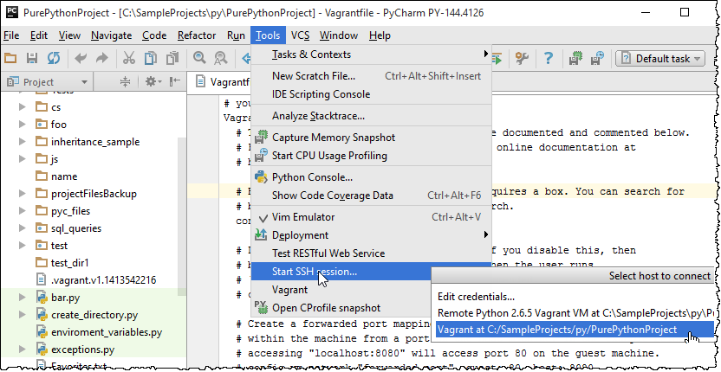This screenshot has width=721, height=372.
Task: Click the memory snapshot toolbar icon
Action: (x=575, y=58)
